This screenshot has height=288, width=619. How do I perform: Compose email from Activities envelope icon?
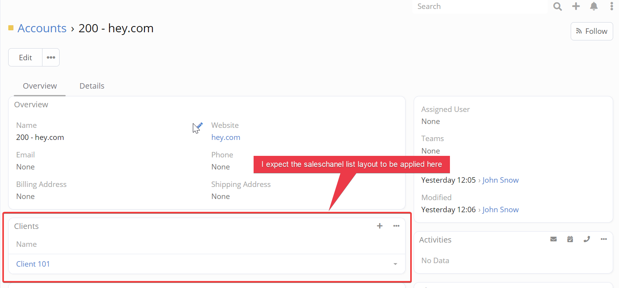click(553, 239)
